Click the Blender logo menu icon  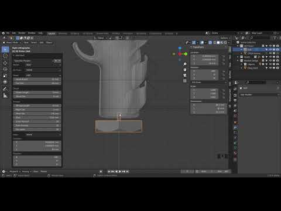pos(4,33)
